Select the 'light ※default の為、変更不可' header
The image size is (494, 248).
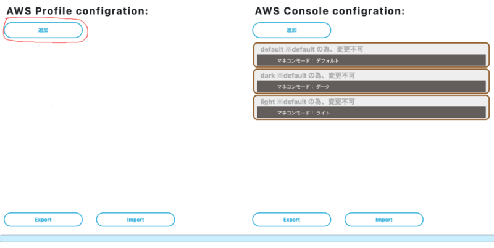308,102
